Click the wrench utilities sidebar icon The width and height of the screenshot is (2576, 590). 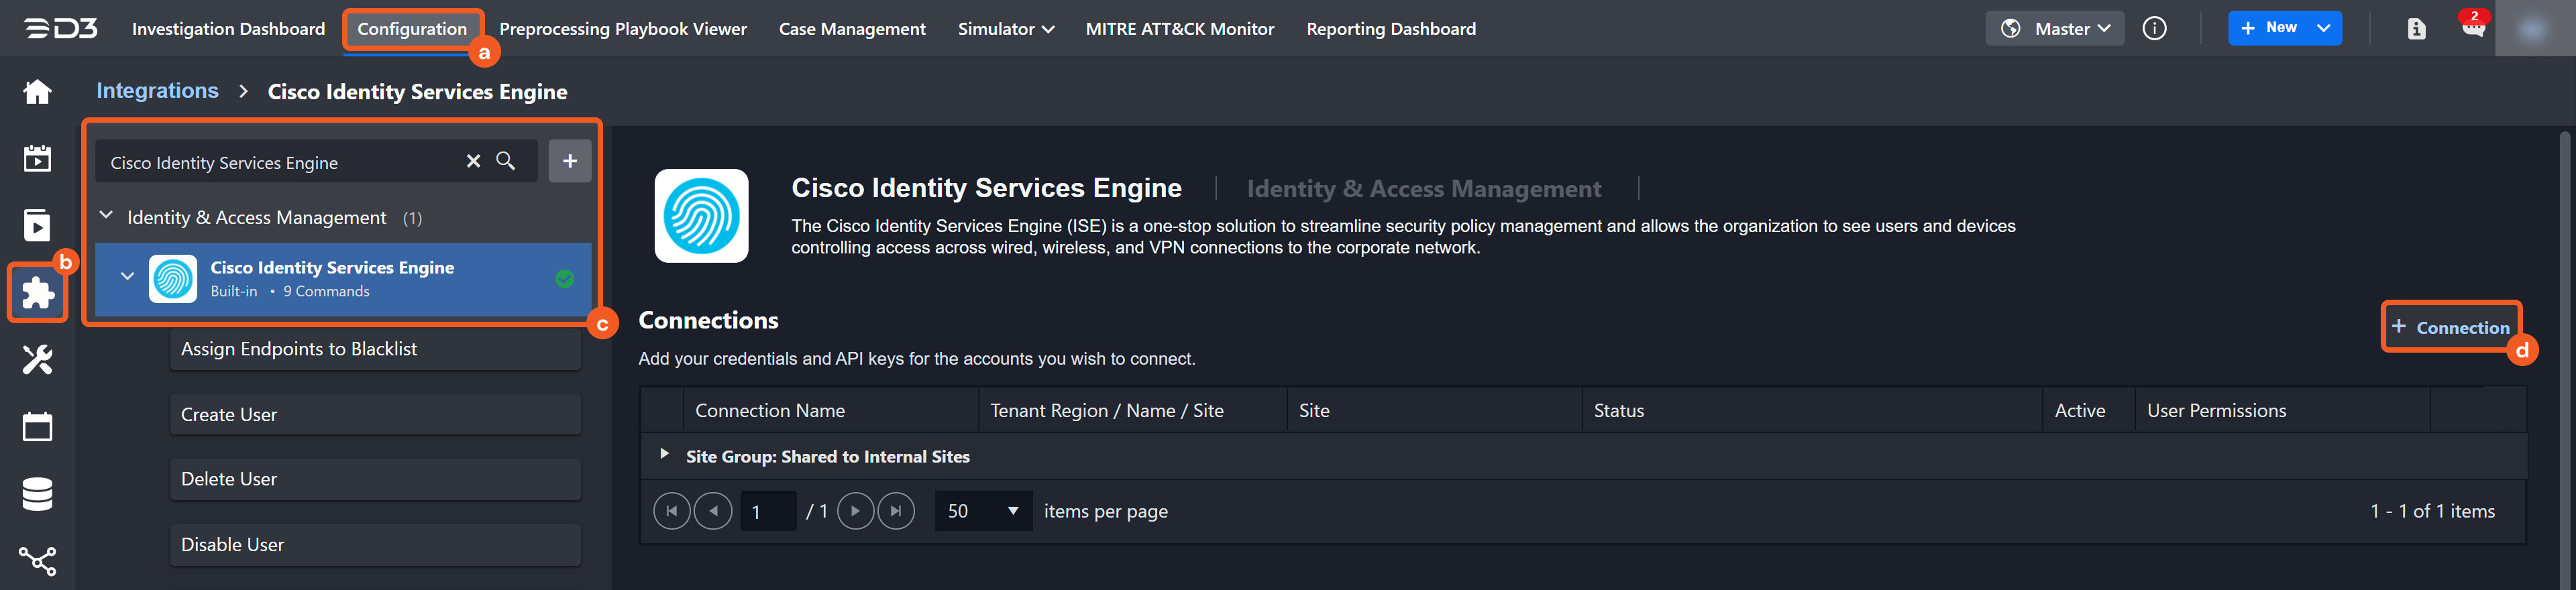click(x=37, y=360)
